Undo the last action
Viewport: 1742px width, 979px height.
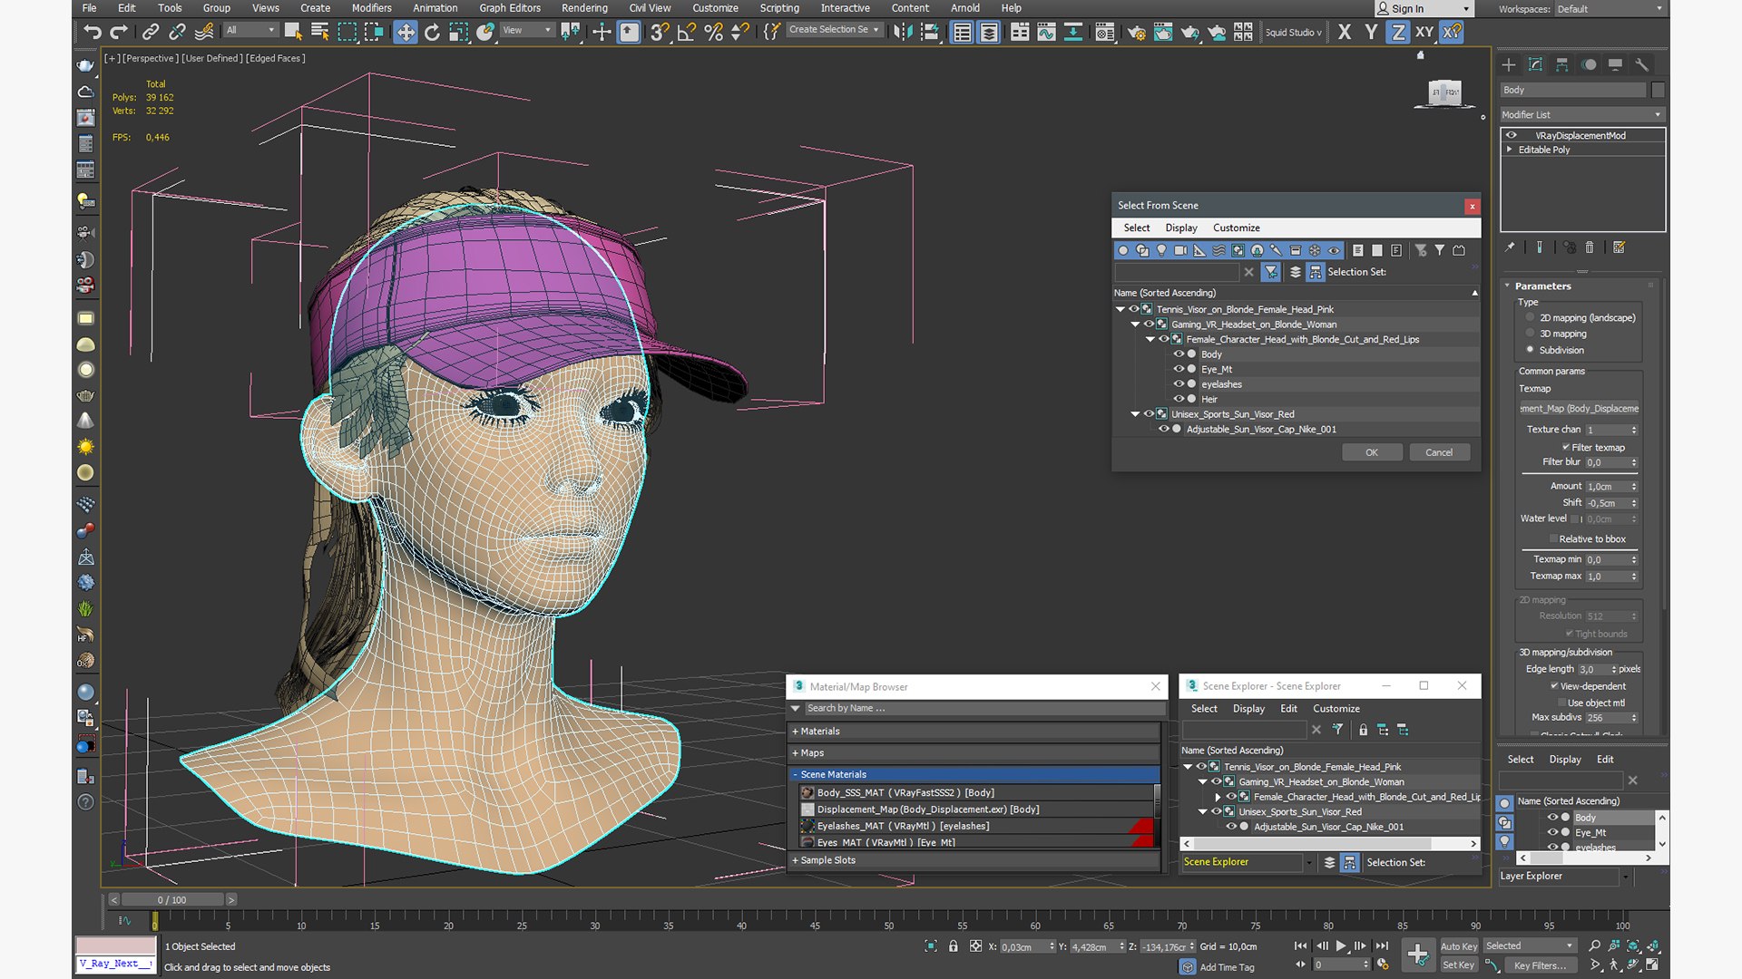[92, 32]
